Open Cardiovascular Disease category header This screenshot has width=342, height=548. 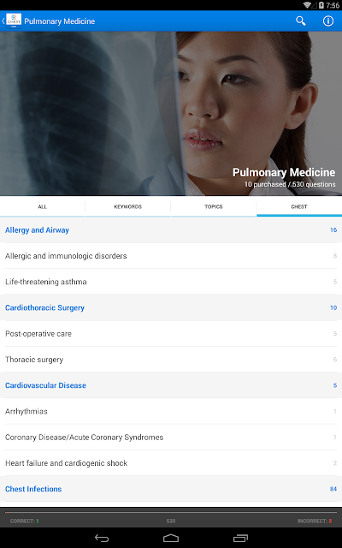[x=171, y=385]
